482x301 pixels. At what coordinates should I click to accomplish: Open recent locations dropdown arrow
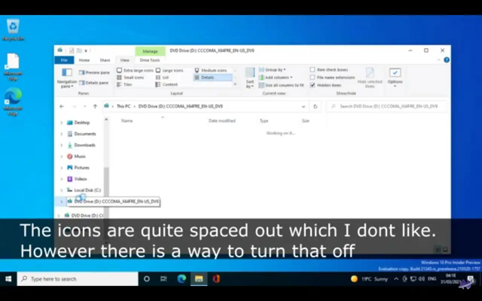pyautogui.click(x=85, y=106)
